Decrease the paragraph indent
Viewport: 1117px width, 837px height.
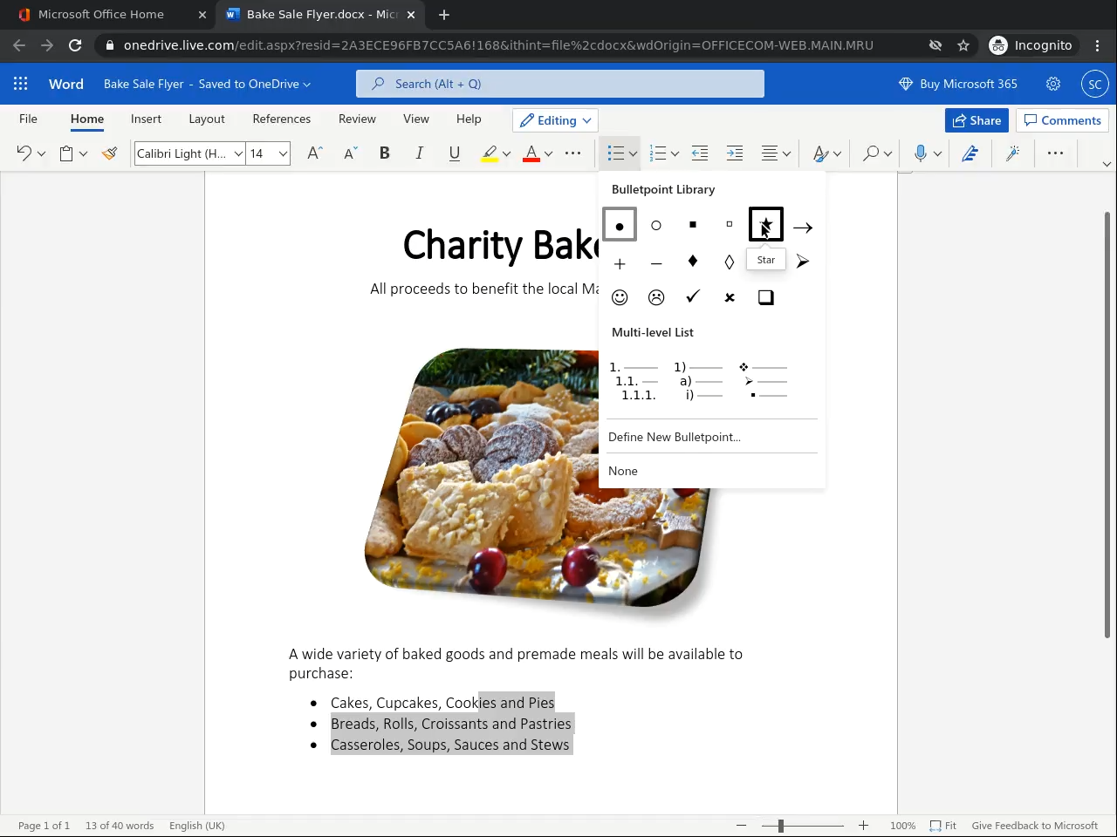point(700,153)
